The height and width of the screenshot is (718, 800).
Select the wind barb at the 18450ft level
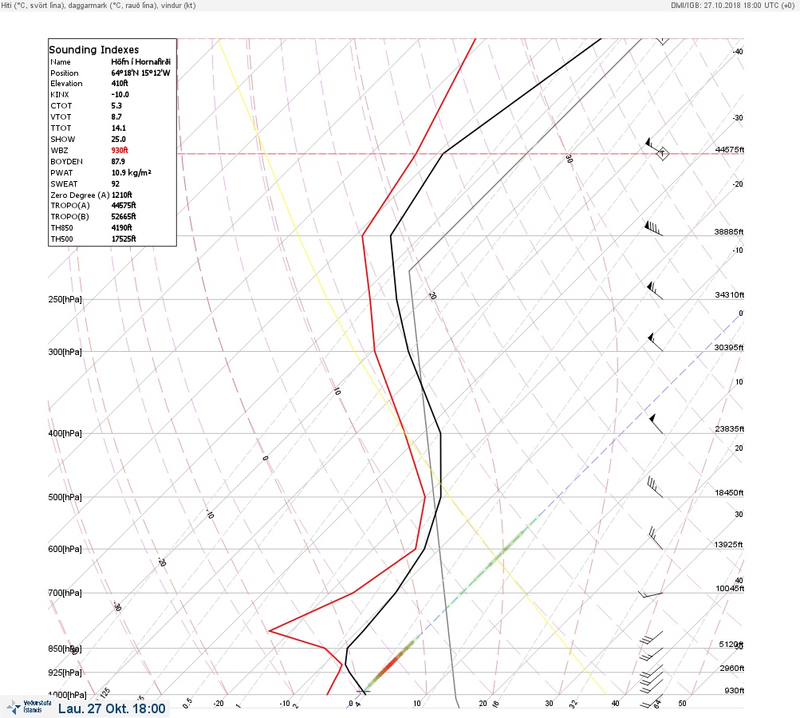655,487
